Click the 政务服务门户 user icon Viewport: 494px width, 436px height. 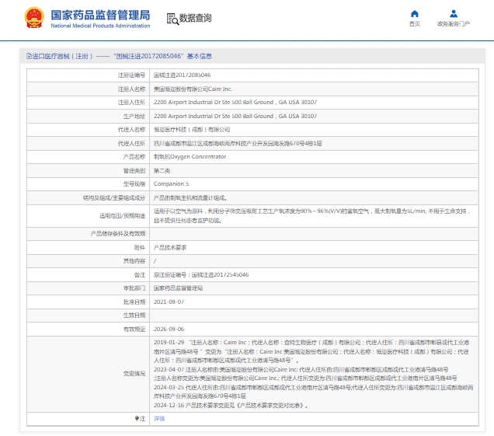[453, 13]
